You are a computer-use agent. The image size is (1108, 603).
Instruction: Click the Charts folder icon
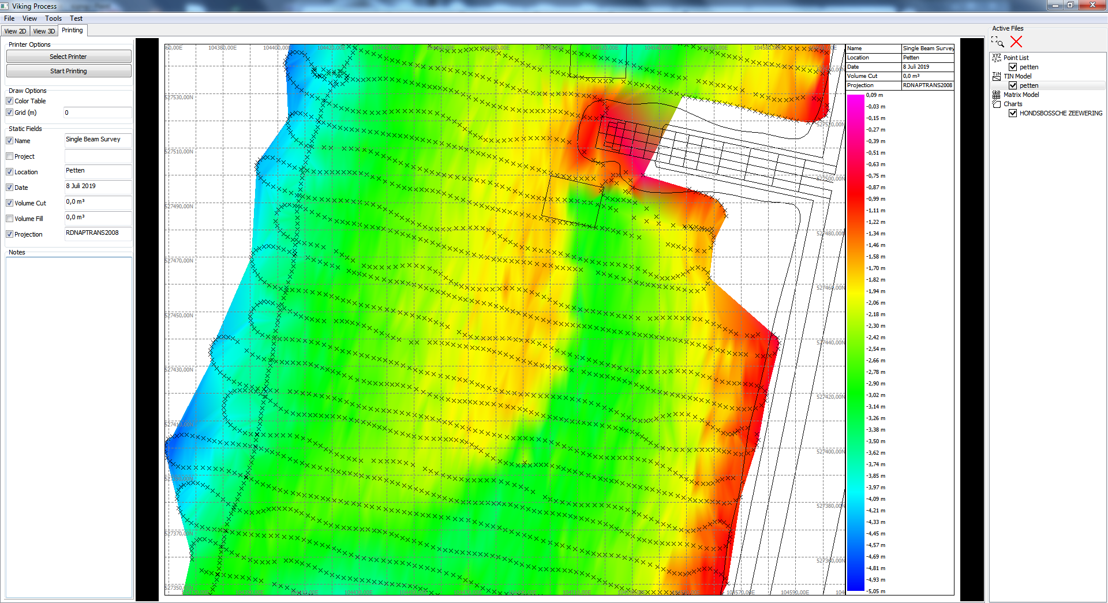pyautogui.click(x=997, y=104)
